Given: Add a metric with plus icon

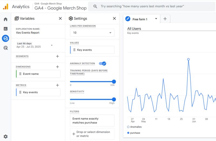Looking at the screenshot, I should tap(57, 85).
